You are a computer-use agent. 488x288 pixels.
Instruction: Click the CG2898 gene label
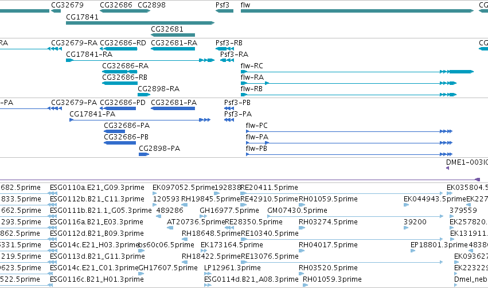(151, 5)
